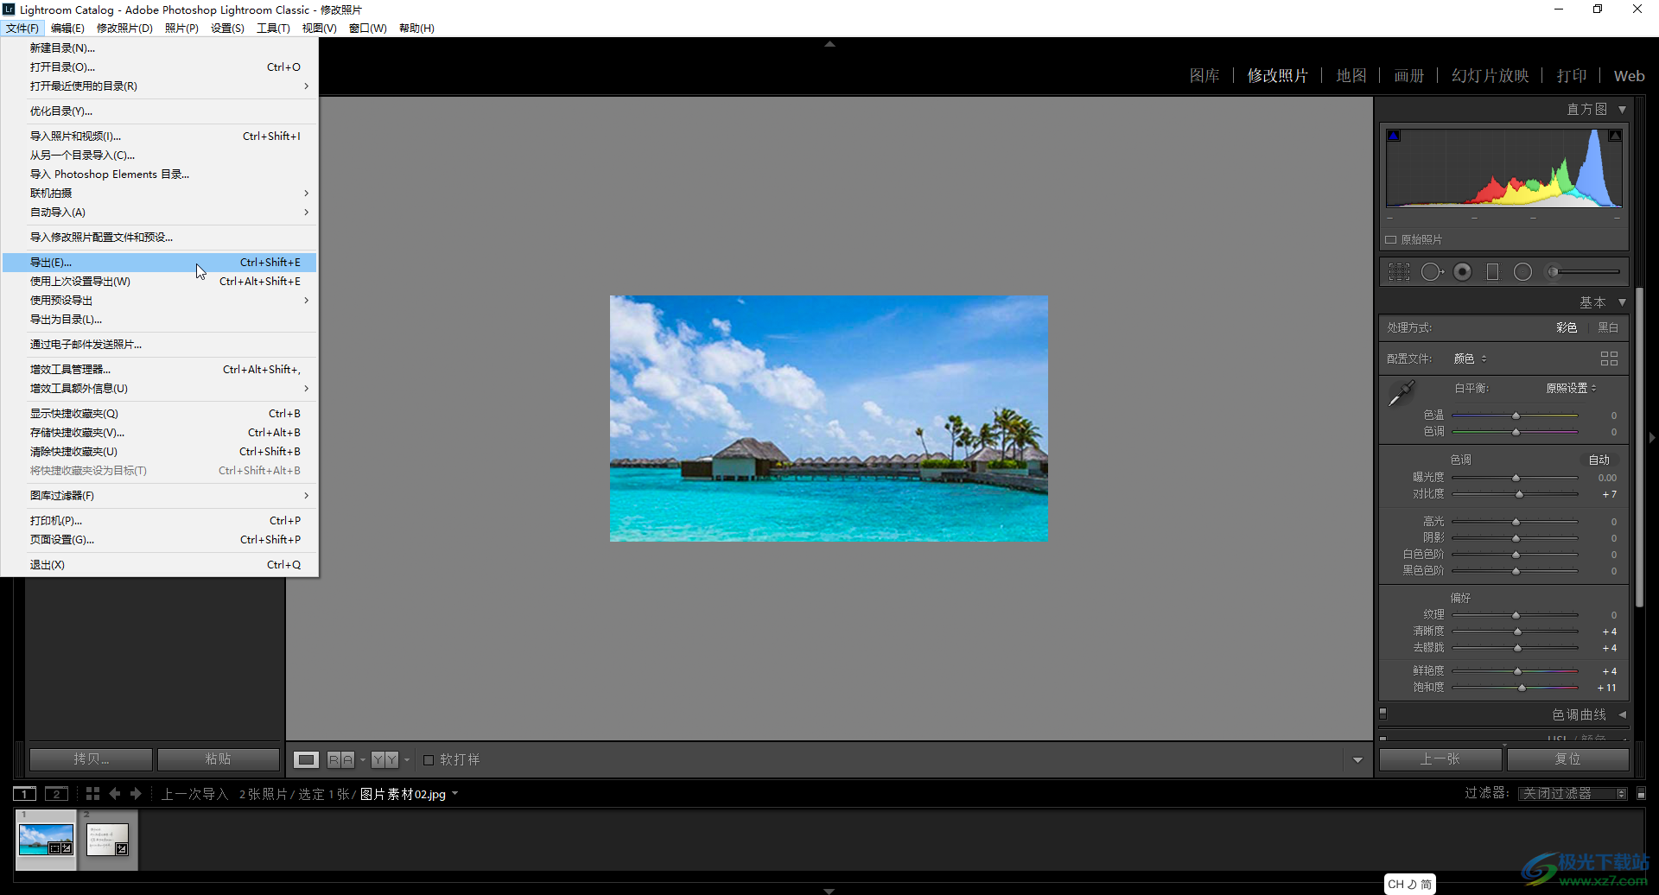Click the 拷贝... copy settings button
This screenshot has width=1659, height=895.
91,759
